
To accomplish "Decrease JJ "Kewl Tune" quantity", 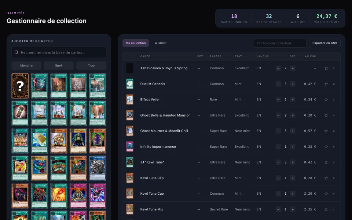I will point(278,162).
